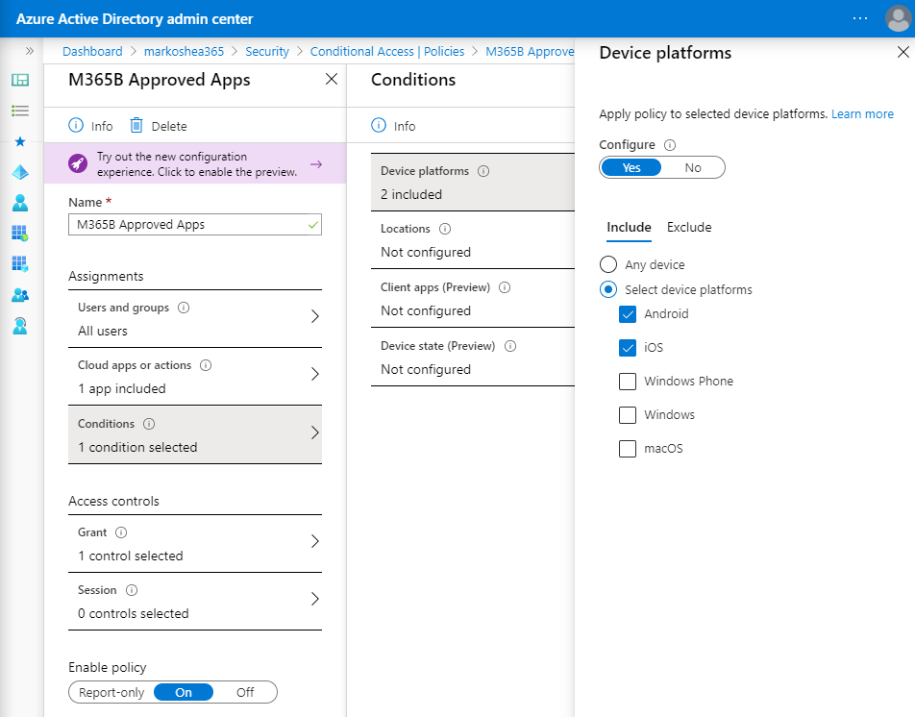The image size is (915, 717).
Task: Expand the sidebar with double chevron
Action: pyautogui.click(x=30, y=51)
